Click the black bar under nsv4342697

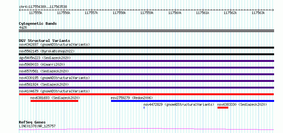click(147, 48)
